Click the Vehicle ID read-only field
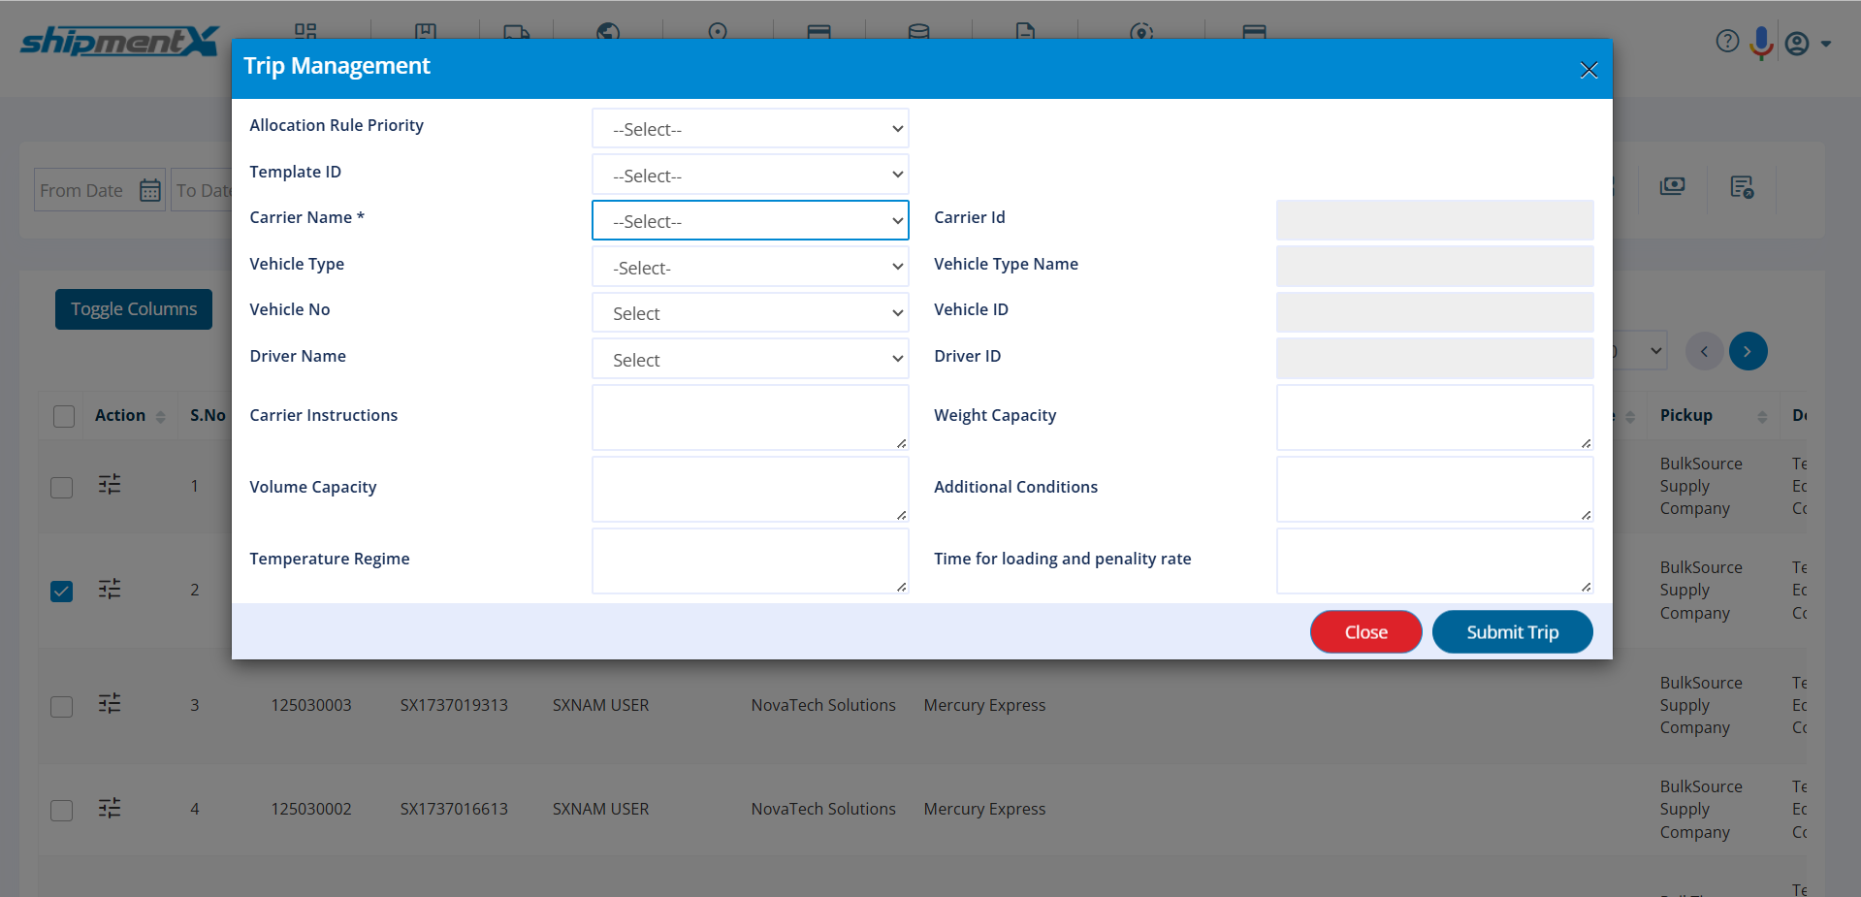The width and height of the screenshot is (1861, 897). point(1434,312)
